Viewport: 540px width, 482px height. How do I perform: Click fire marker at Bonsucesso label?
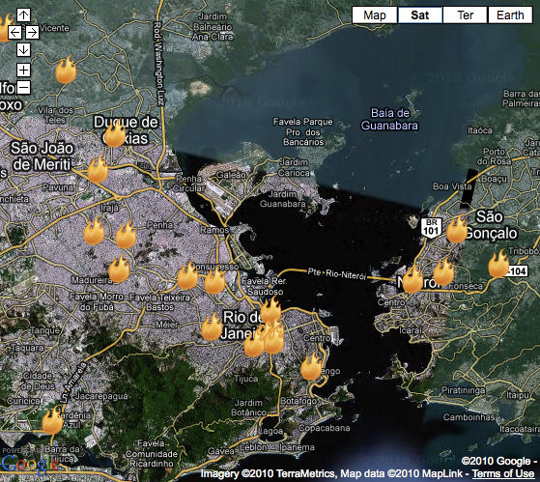(187, 276)
